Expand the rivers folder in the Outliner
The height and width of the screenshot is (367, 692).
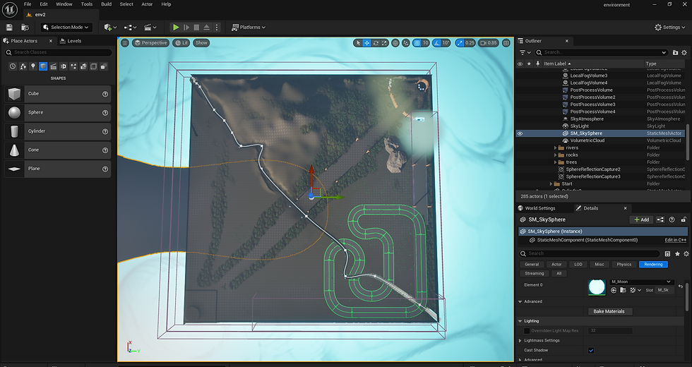[555, 148]
